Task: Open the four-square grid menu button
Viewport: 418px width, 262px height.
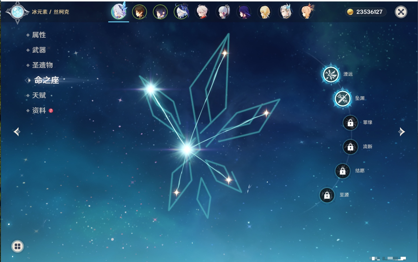Action: click(x=17, y=246)
